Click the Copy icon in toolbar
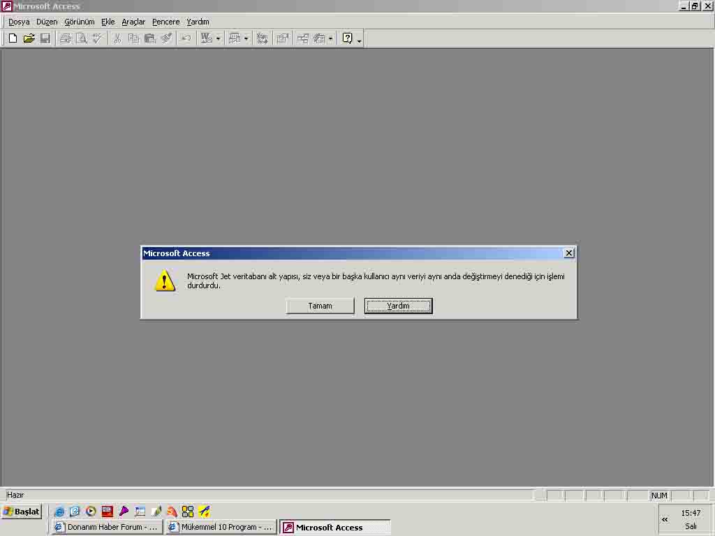 (x=133, y=39)
